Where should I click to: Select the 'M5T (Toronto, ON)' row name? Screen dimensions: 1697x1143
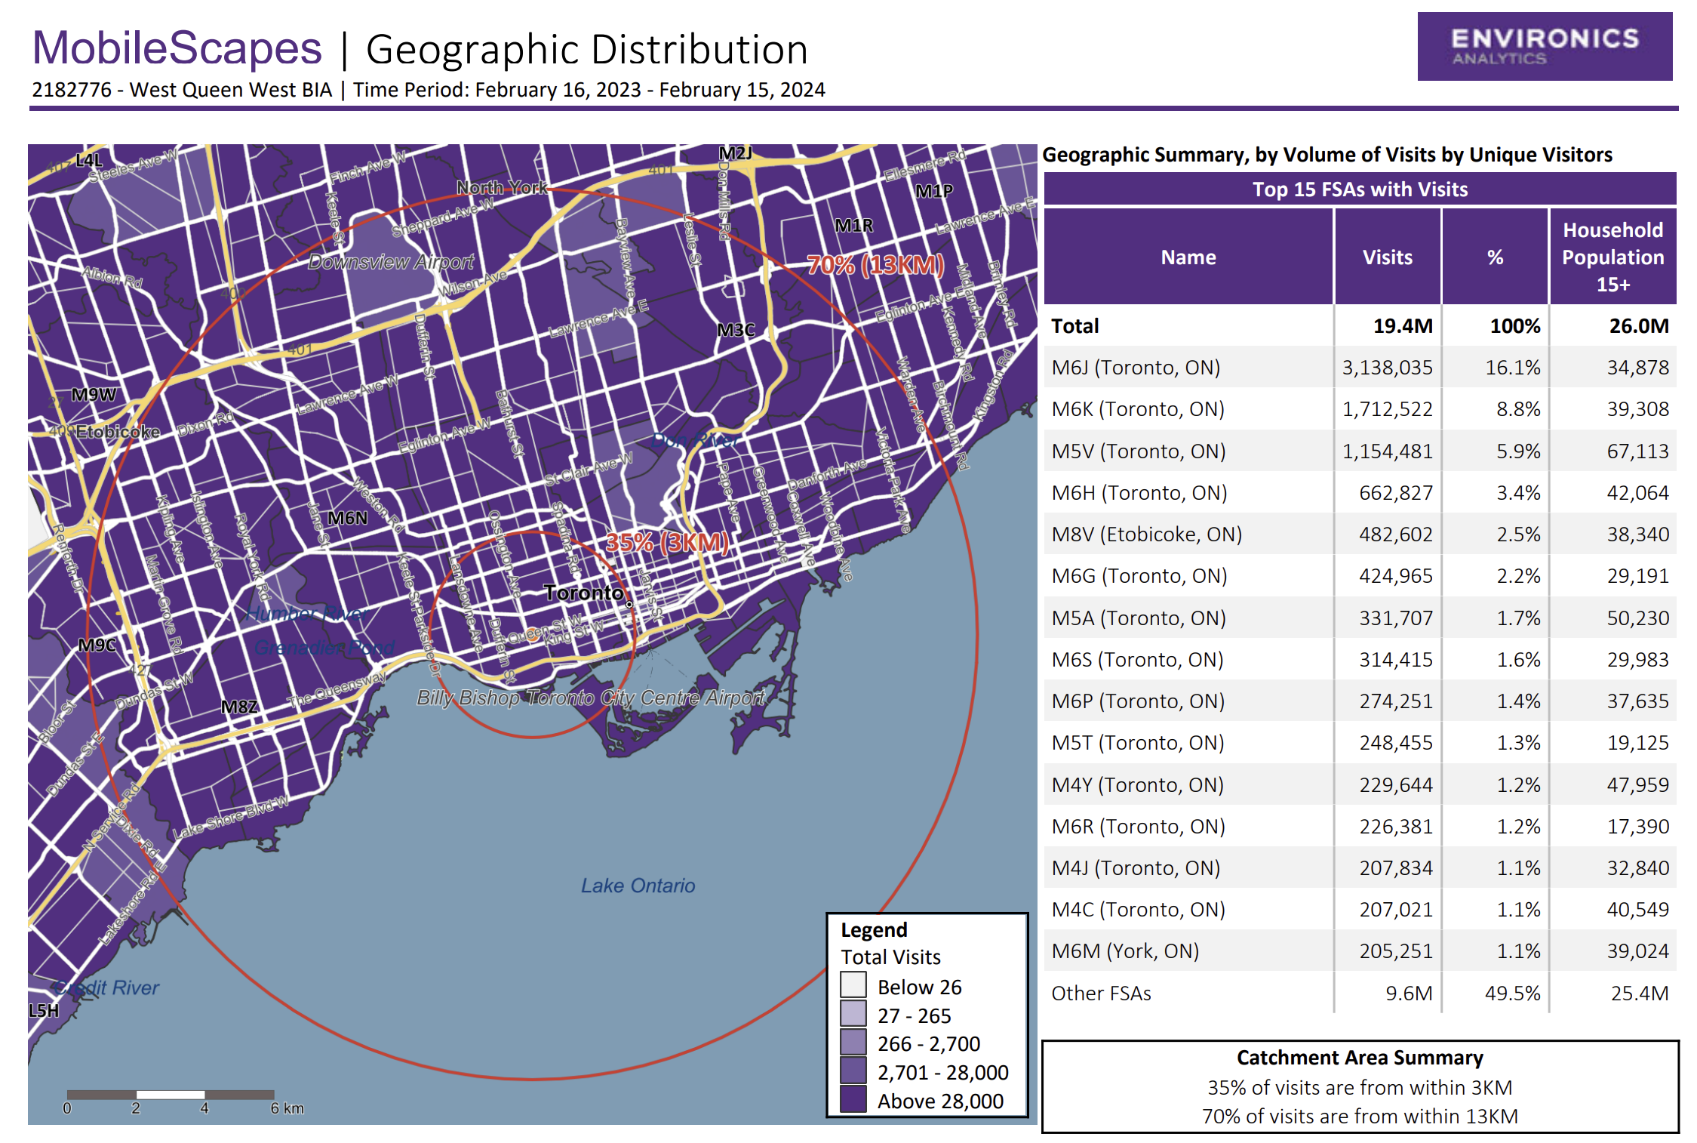point(1138,743)
